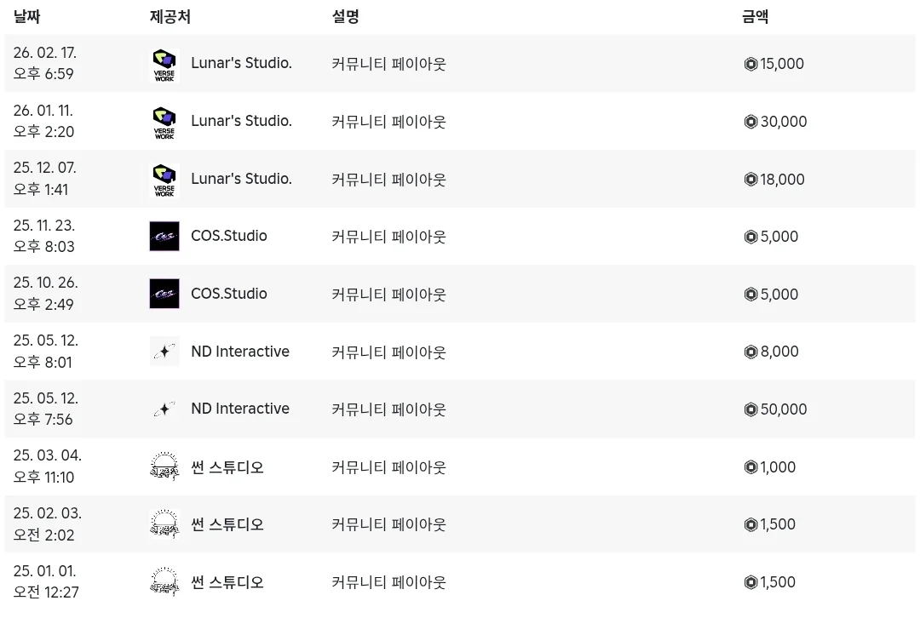
Task: Click 썬 스튜디오 logo in 25. 01. 01. row
Action: click(164, 581)
